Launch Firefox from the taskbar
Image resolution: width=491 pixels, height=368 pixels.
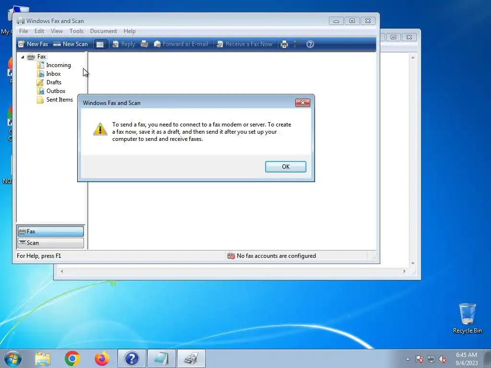point(102,358)
